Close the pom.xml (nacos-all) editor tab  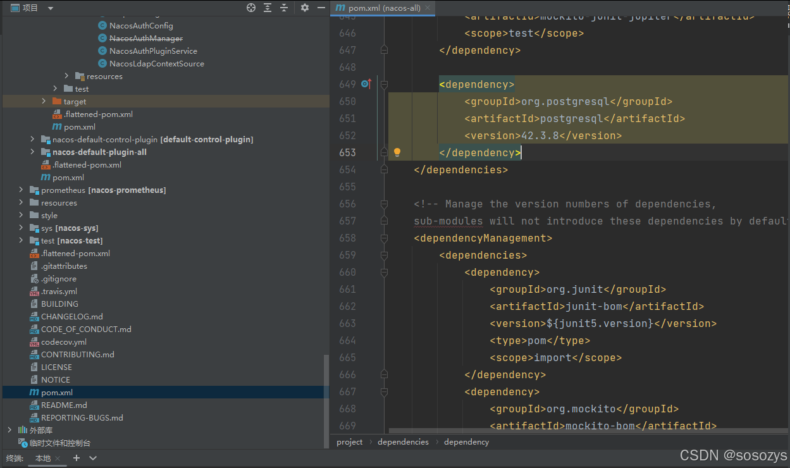coord(428,8)
